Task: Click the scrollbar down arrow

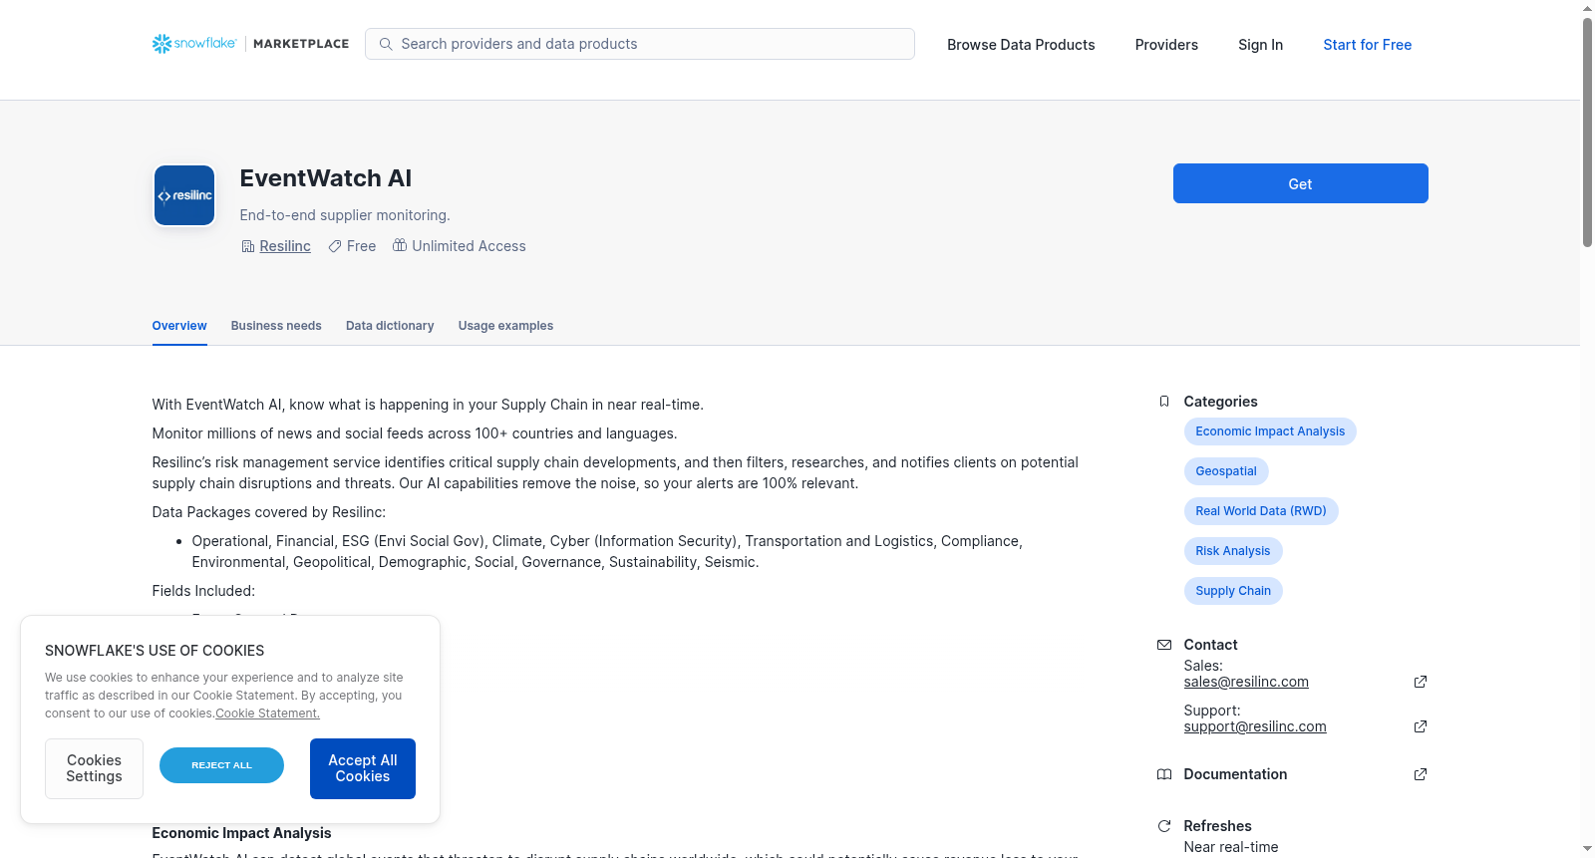Action: (1587, 850)
